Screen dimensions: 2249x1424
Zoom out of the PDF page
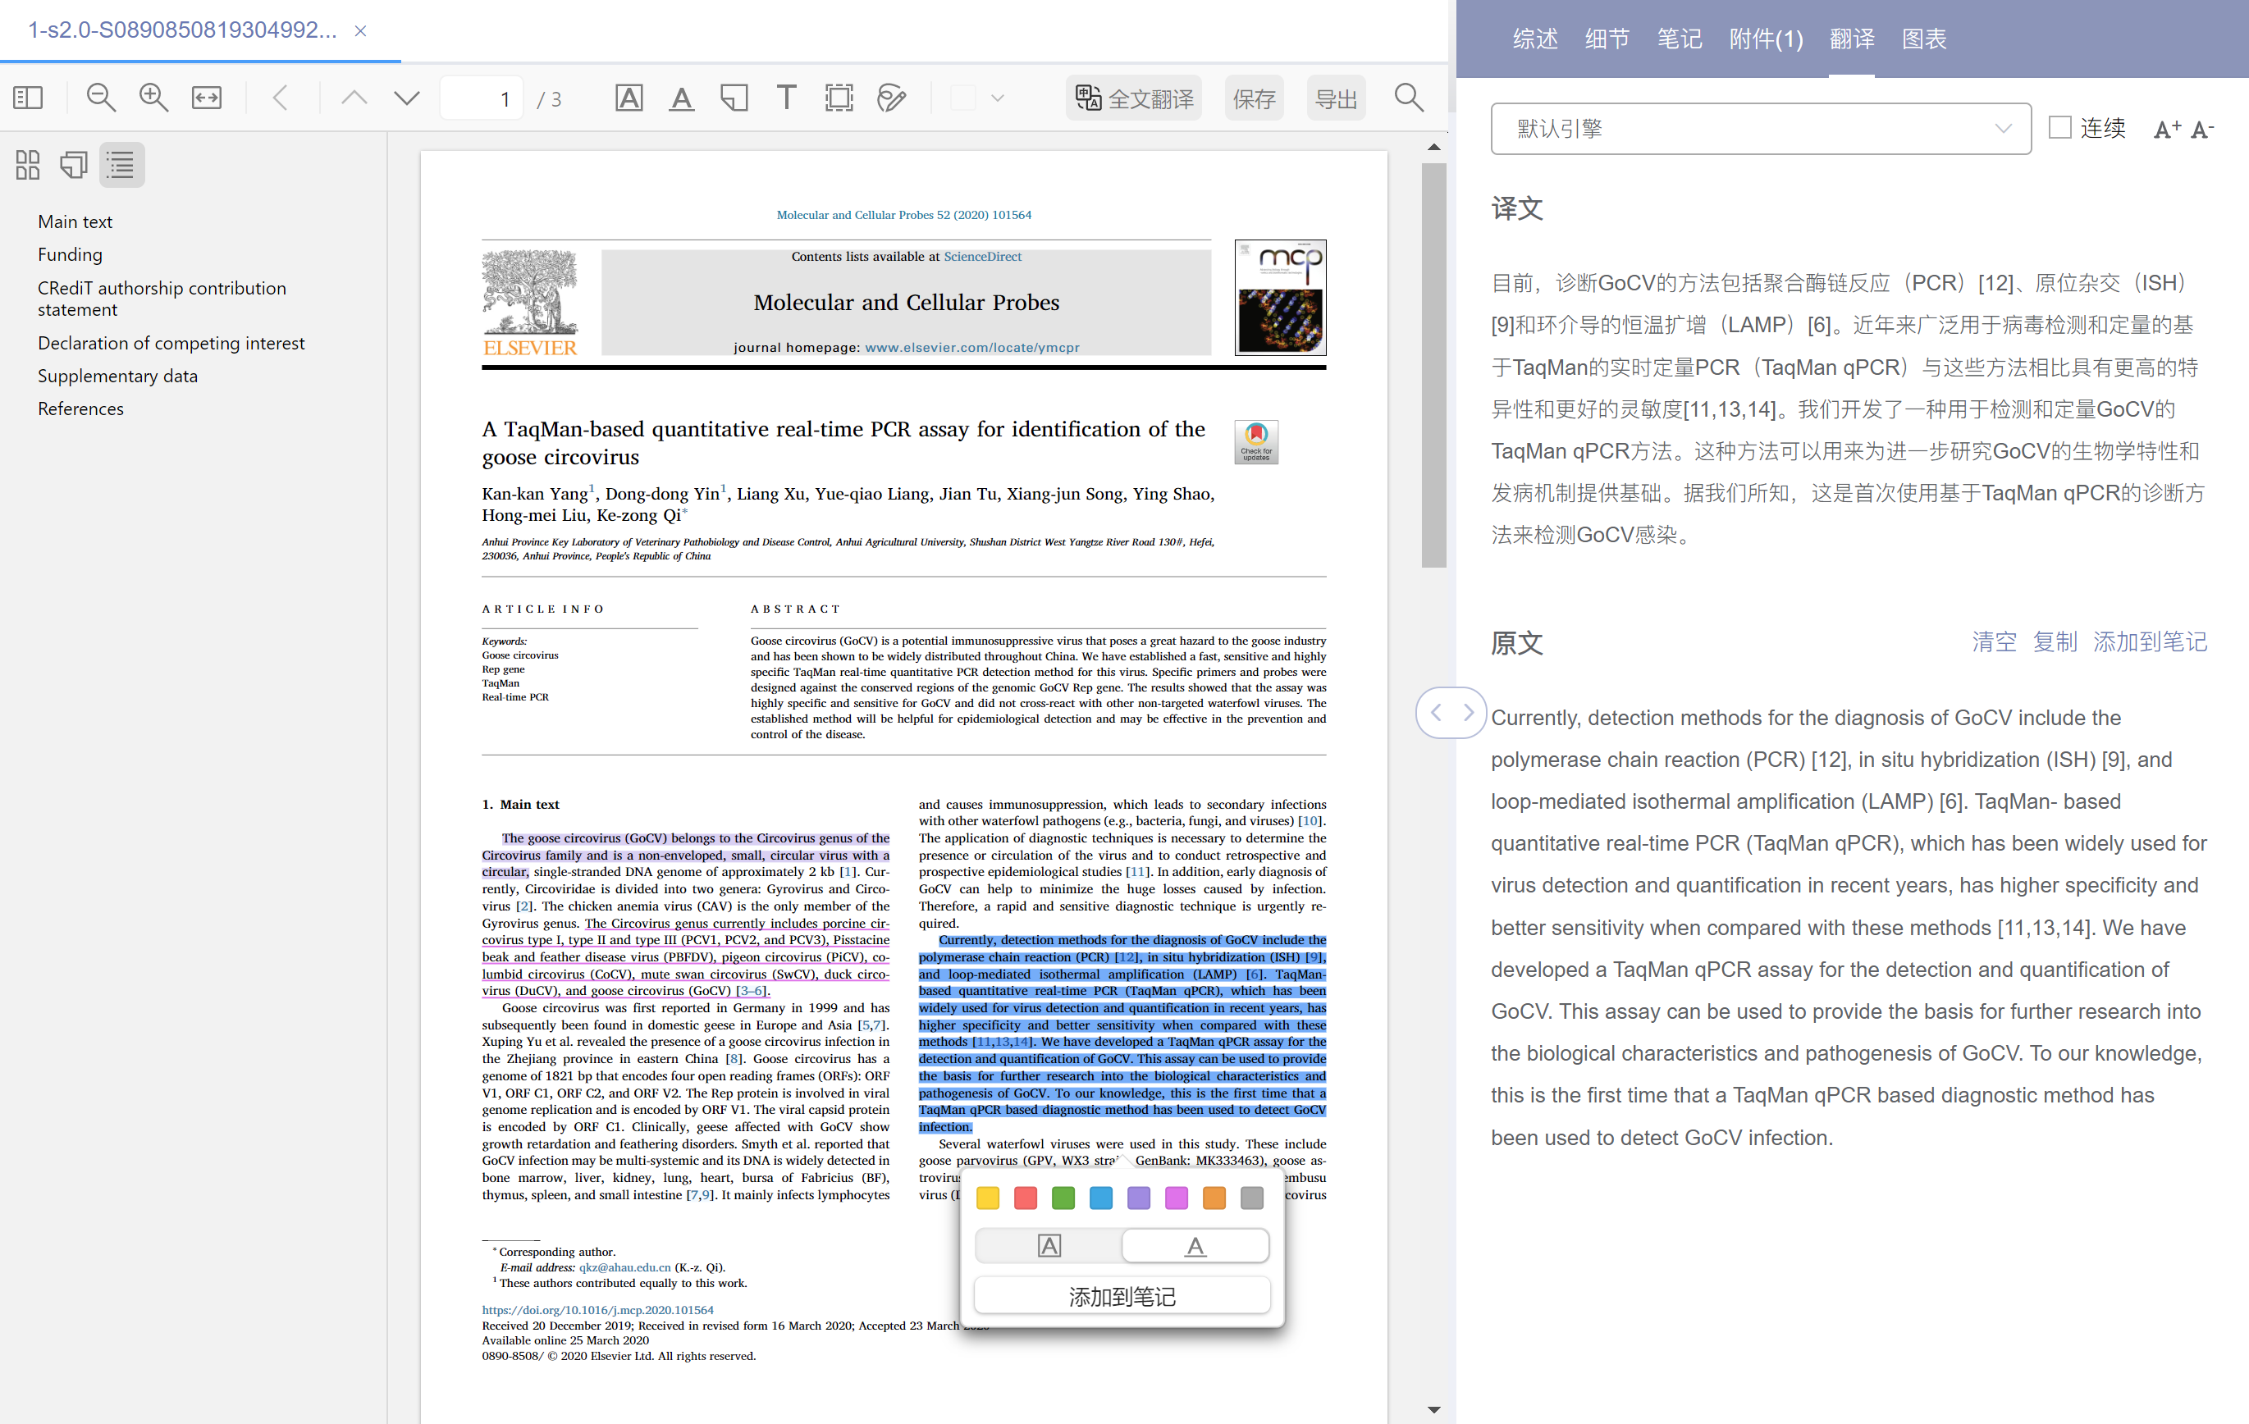point(101,97)
